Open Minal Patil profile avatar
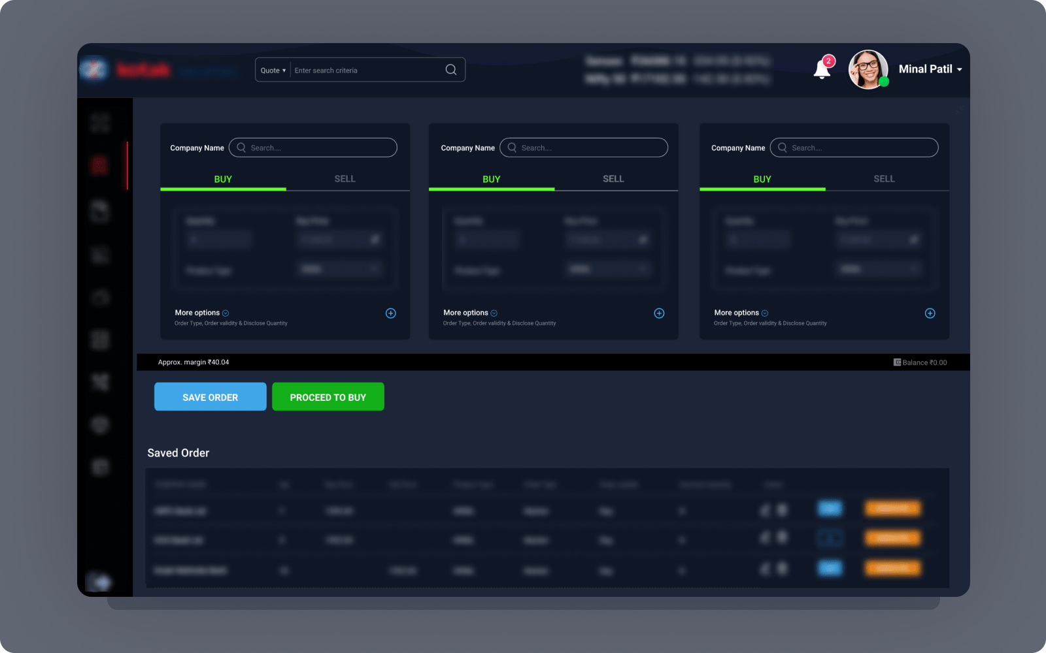Image resolution: width=1046 pixels, height=653 pixels. pyautogui.click(x=868, y=69)
